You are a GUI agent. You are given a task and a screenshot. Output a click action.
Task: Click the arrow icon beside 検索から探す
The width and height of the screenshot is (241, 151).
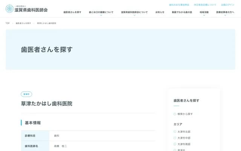click(x=175, y=114)
